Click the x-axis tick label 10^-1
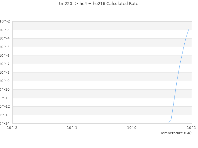198x148 pixels. tap(72, 128)
